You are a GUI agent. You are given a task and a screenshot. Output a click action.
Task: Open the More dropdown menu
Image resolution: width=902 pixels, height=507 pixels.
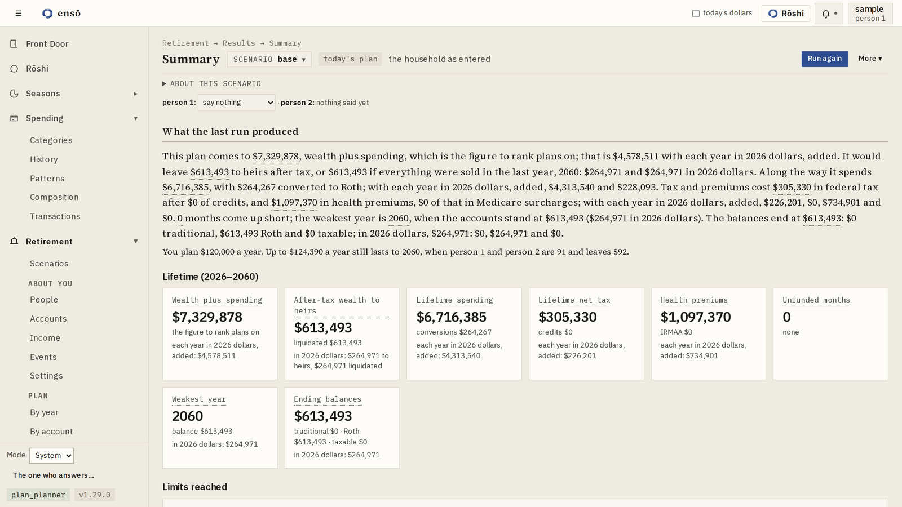pyautogui.click(x=870, y=59)
